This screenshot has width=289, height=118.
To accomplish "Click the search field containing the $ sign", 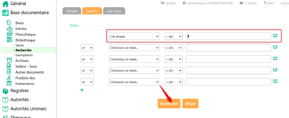I will pyautogui.click(x=228, y=36).
